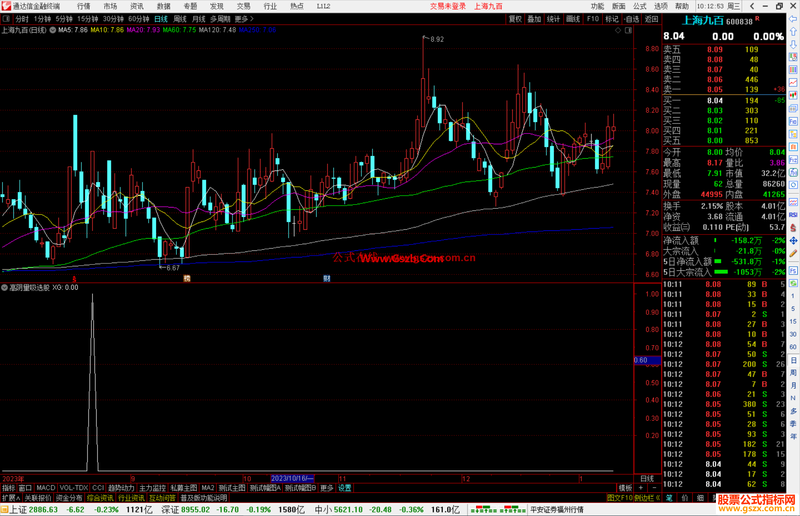This screenshot has height=516, width=800.
Task: Click the back arrow sidebar icon
Action: [793, 19]
